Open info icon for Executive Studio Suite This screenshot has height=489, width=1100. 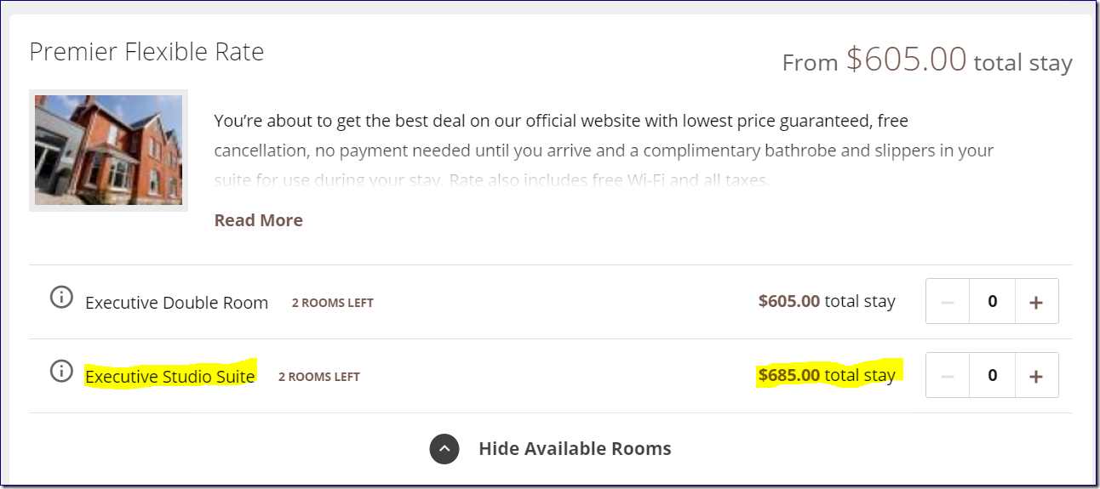(x=61, y=372)
